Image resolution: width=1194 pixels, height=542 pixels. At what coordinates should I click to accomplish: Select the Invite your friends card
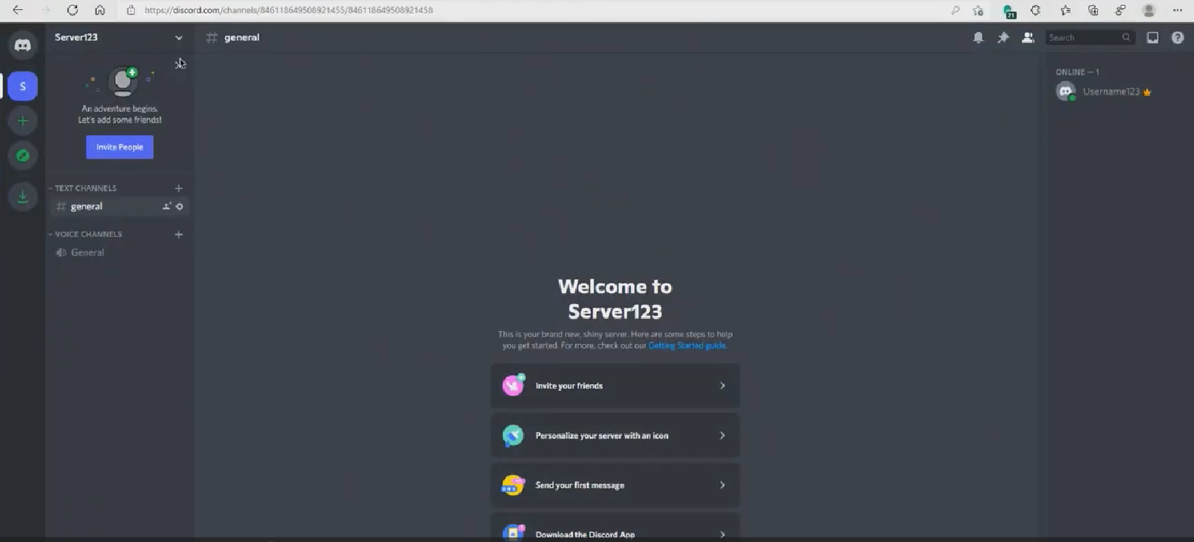click(614, 386)
